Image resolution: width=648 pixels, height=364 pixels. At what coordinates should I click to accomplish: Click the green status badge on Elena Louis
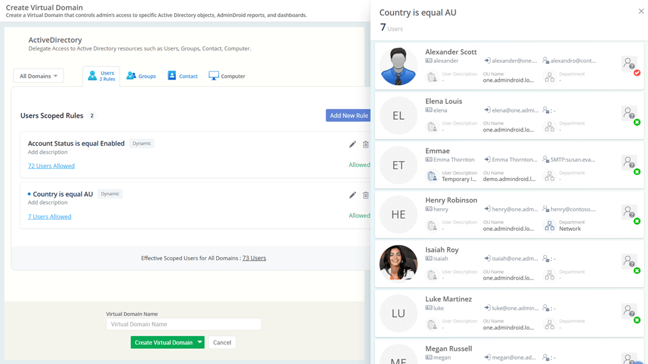637,122
